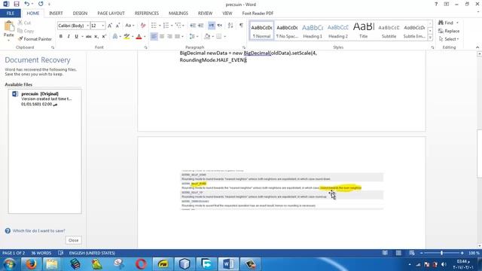Switch to the DESIGN ribbon tab
This screenshot has width=482, height=271.
tap(80, 14)
